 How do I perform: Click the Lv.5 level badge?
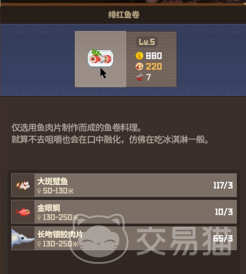tap(147, 42)
